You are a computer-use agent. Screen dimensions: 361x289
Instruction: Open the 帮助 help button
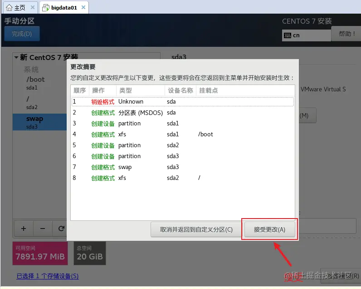pyautogui.click(x=346, y=34)
